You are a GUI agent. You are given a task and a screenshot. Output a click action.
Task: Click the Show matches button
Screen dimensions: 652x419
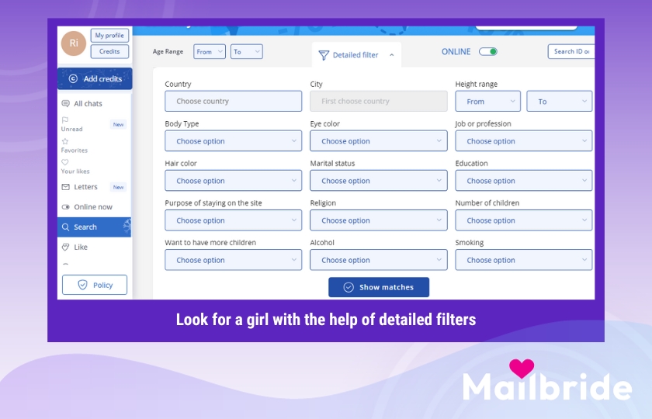tap(379, 287)
